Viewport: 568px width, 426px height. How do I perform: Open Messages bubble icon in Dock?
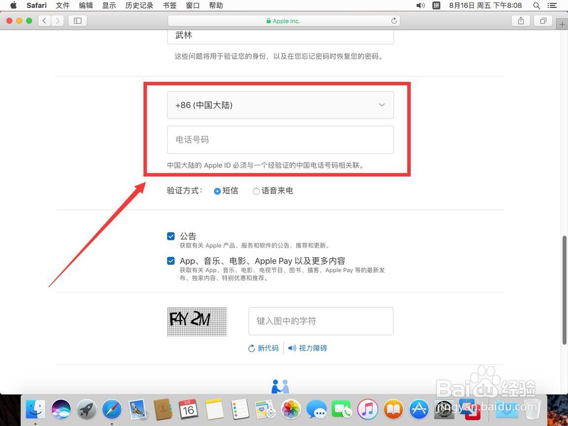pyautogui.click(x=316, y=410)
